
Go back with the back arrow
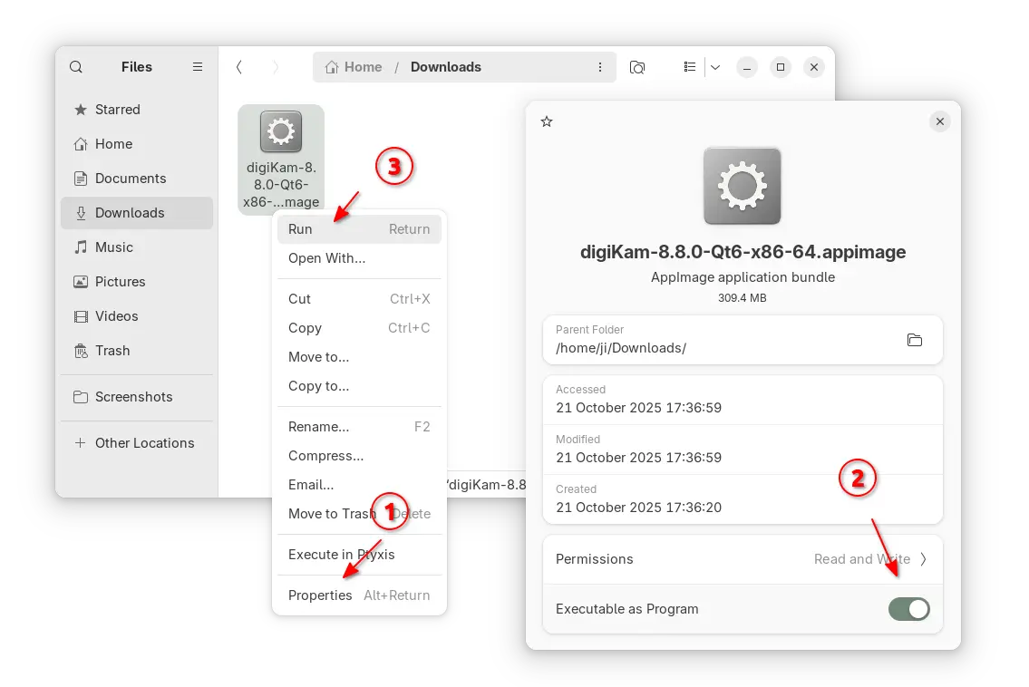tap(238, 67)
